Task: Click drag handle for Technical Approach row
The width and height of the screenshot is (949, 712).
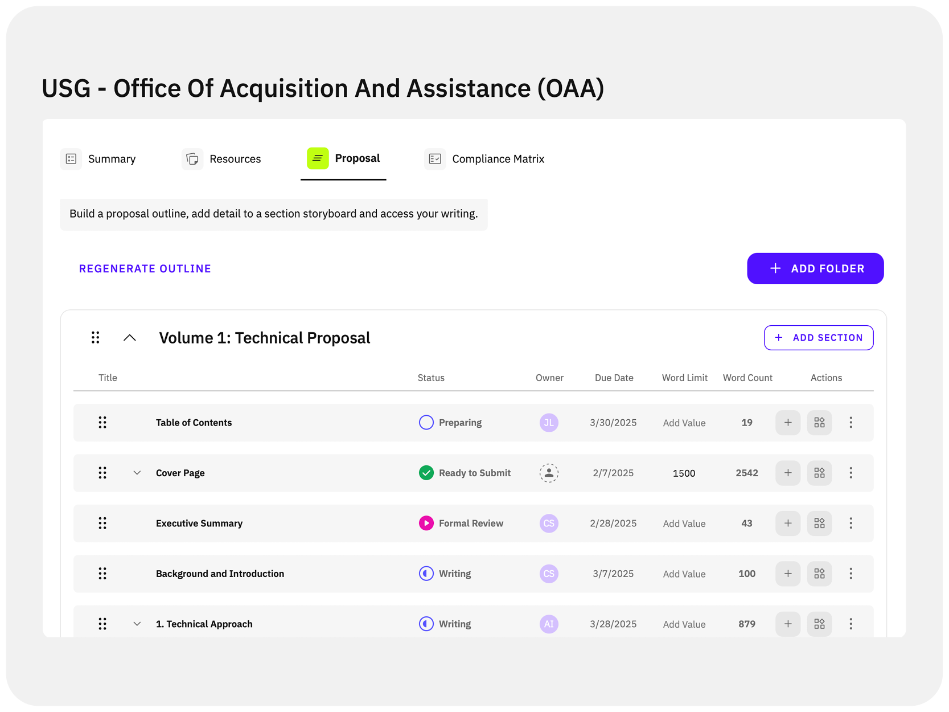Action: (x=102, y=624)
